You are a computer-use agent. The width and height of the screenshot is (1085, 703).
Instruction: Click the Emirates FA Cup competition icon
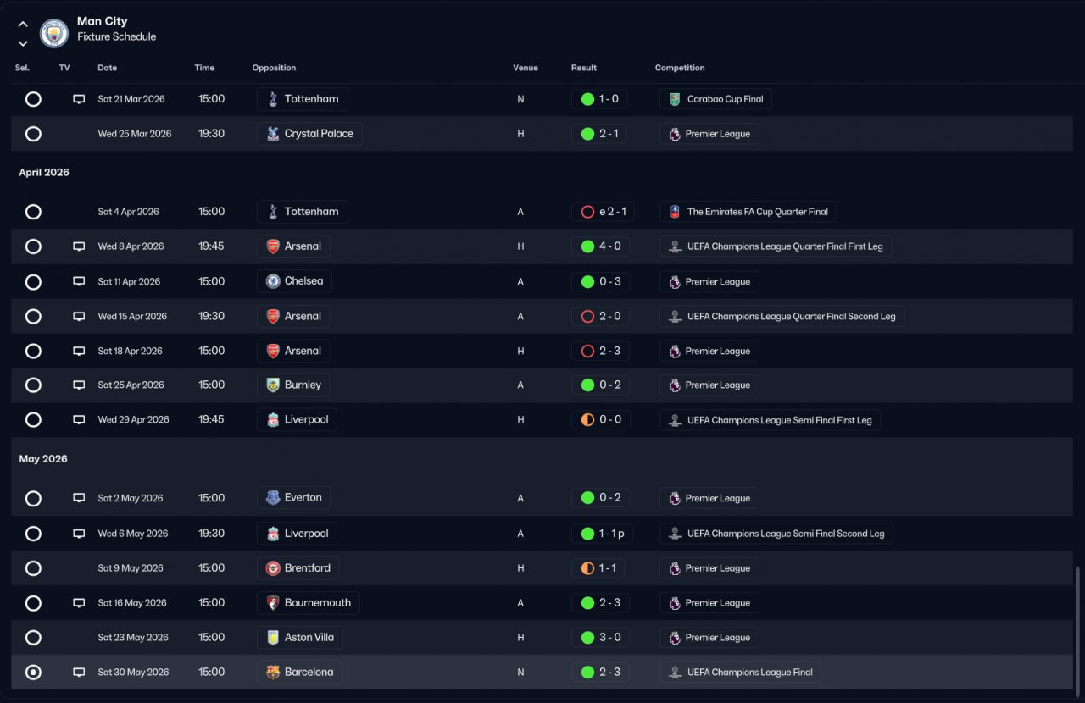pos(675,212)
